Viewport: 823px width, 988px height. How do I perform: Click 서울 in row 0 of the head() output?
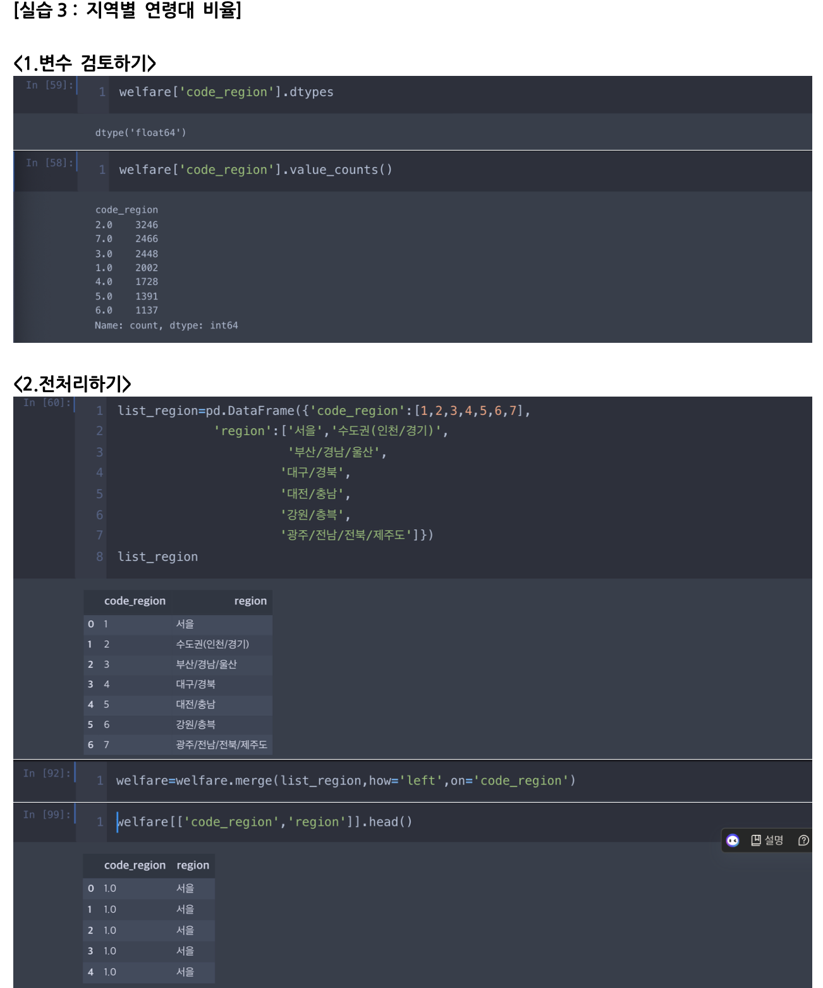pos(185,888)
